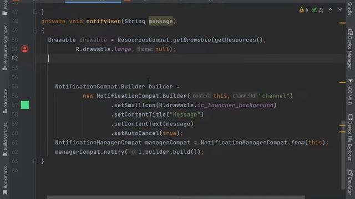Click ic_launcher_background resource reference
355x199 pixels.
coord(235,105)
